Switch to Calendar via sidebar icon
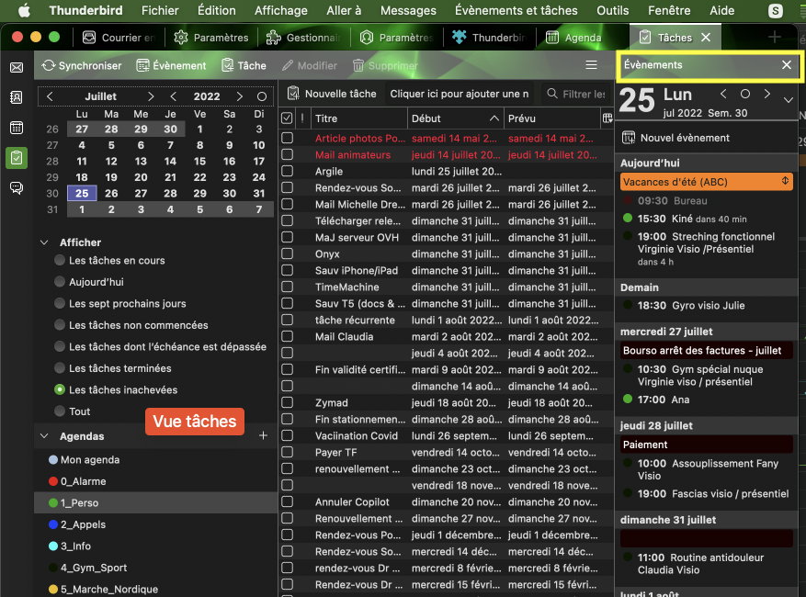 tap(16, 128)
